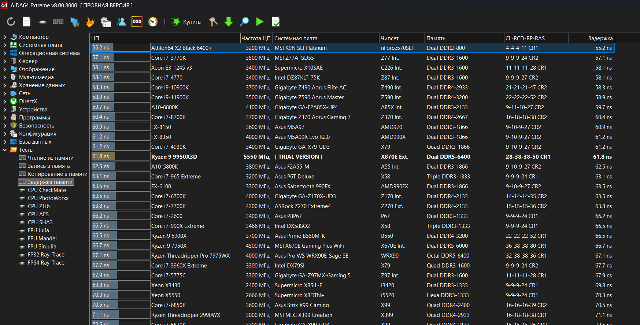Screen dimensions: 640x325
Task: Click the Xeon E3-1245 v3 entry
Action: (x=171, y=68)
